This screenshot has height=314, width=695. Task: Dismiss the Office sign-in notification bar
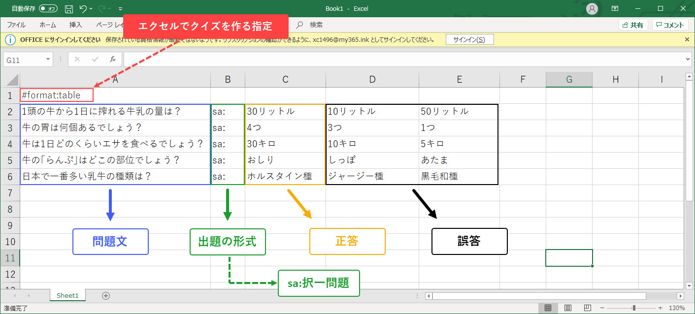687,39
